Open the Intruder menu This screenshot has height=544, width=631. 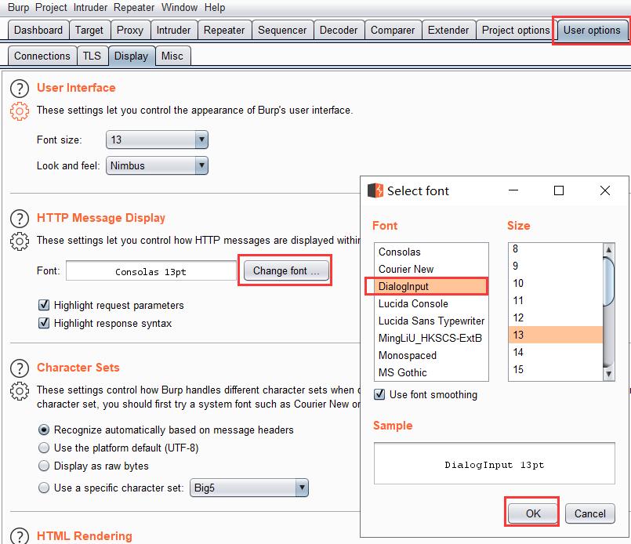coord(90,7)
